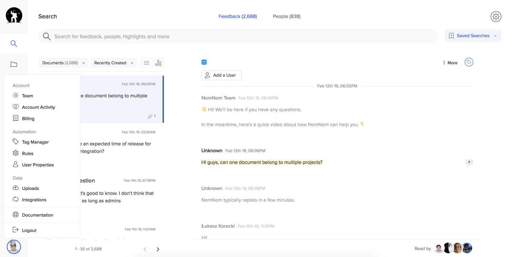Viewport: 512px width, 257px height.
Task: Expand the Recently Created sort dropdown
Action: point(113,63)
